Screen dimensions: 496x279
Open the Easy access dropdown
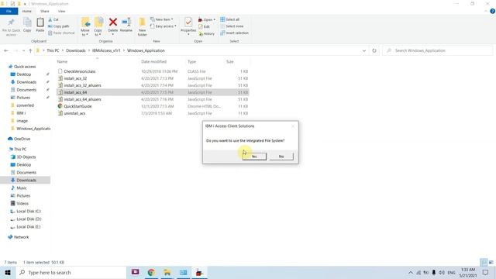pos(164,26)
